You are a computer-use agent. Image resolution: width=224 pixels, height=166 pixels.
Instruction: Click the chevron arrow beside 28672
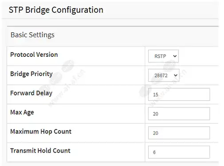(x=176, y=75)
